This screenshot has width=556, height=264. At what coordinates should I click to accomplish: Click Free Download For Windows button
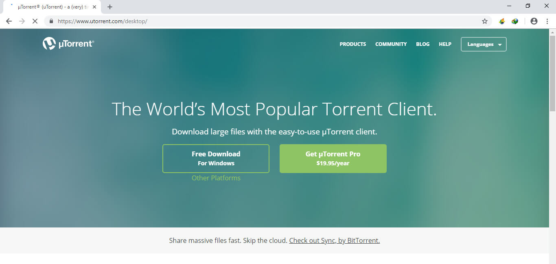(216, 158)
